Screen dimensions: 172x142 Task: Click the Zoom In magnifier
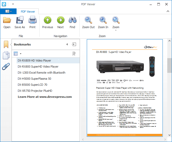click(103, 20)
